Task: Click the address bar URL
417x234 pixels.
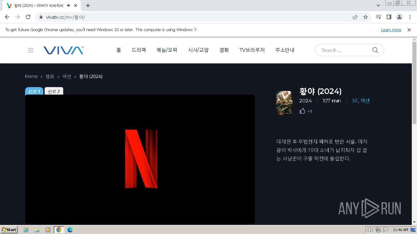Action: point(65,17)
